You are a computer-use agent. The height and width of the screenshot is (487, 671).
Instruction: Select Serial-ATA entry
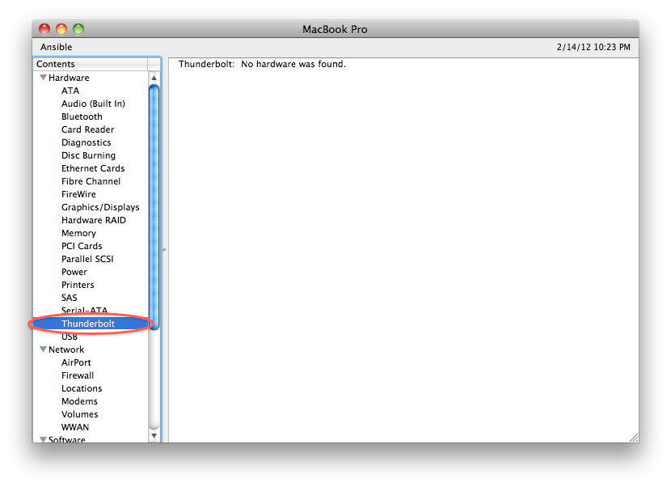pyautogui.click(x=84, y=310)
